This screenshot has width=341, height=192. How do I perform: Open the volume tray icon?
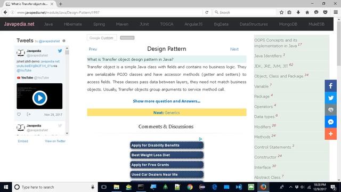303,187
